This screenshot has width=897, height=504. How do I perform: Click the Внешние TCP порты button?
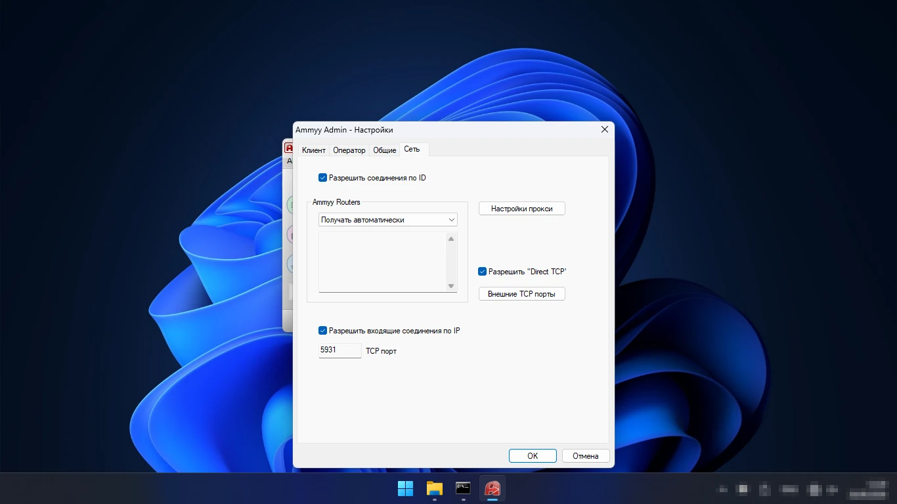click(522, 294)
